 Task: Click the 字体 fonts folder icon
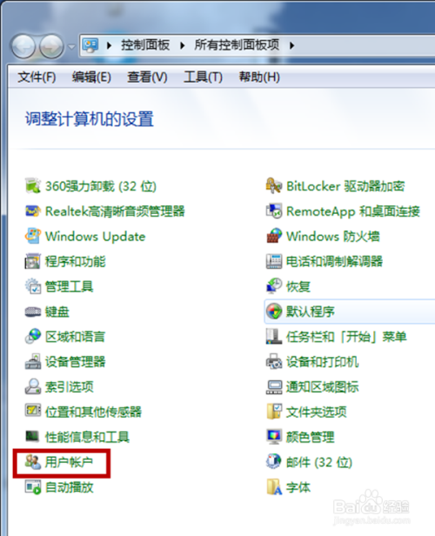point(274,487)
